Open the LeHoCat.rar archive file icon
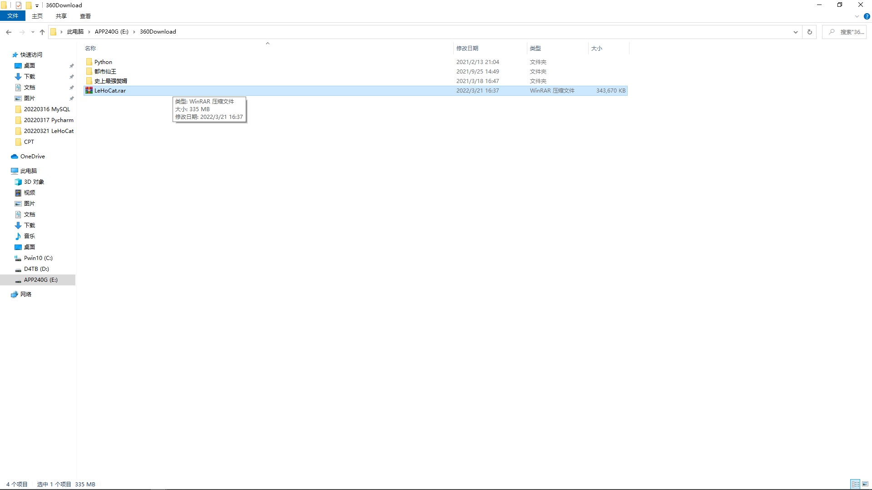The image size is (872, 490). pos(89,90)
